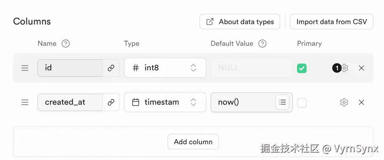Click the now() default value field
The image size is (384, 160).
(242, 102)
